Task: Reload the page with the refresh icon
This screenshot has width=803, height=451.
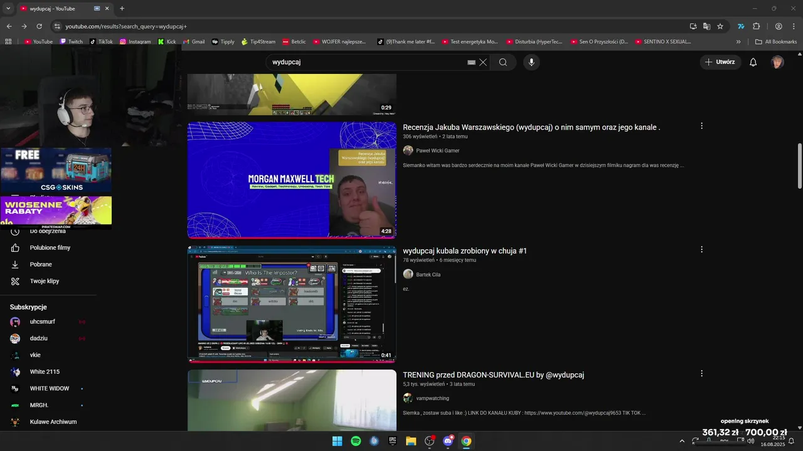Action: coord(39,26)
